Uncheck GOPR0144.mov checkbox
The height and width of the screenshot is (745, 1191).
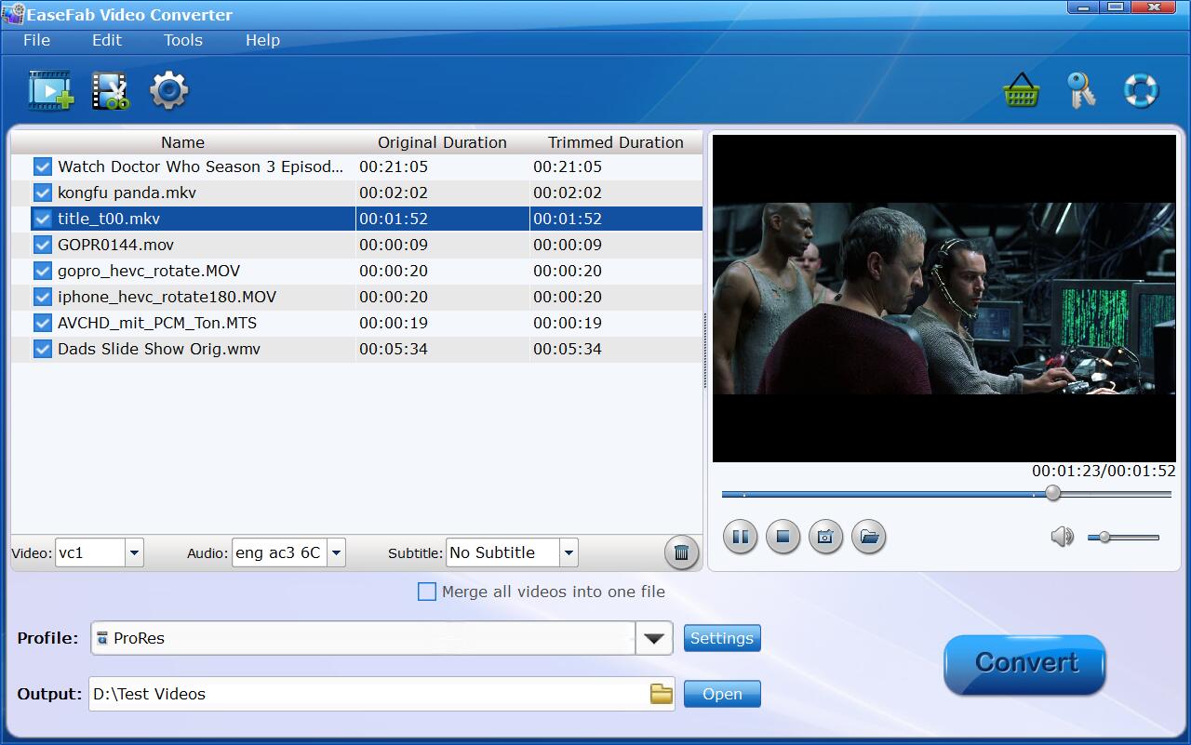point(42,245)
